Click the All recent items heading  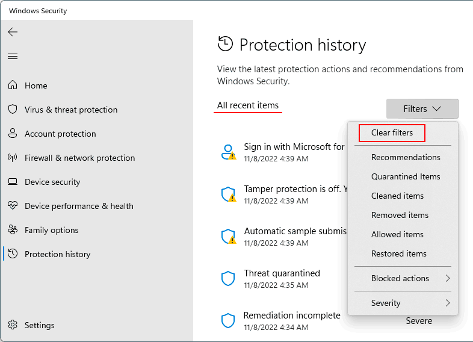[248, 105]
